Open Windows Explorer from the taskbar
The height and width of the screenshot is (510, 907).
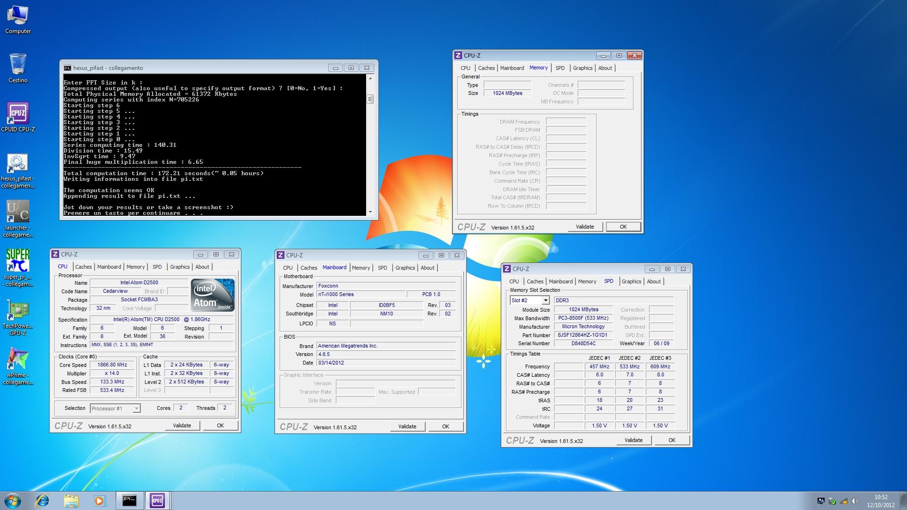[71, 501]
